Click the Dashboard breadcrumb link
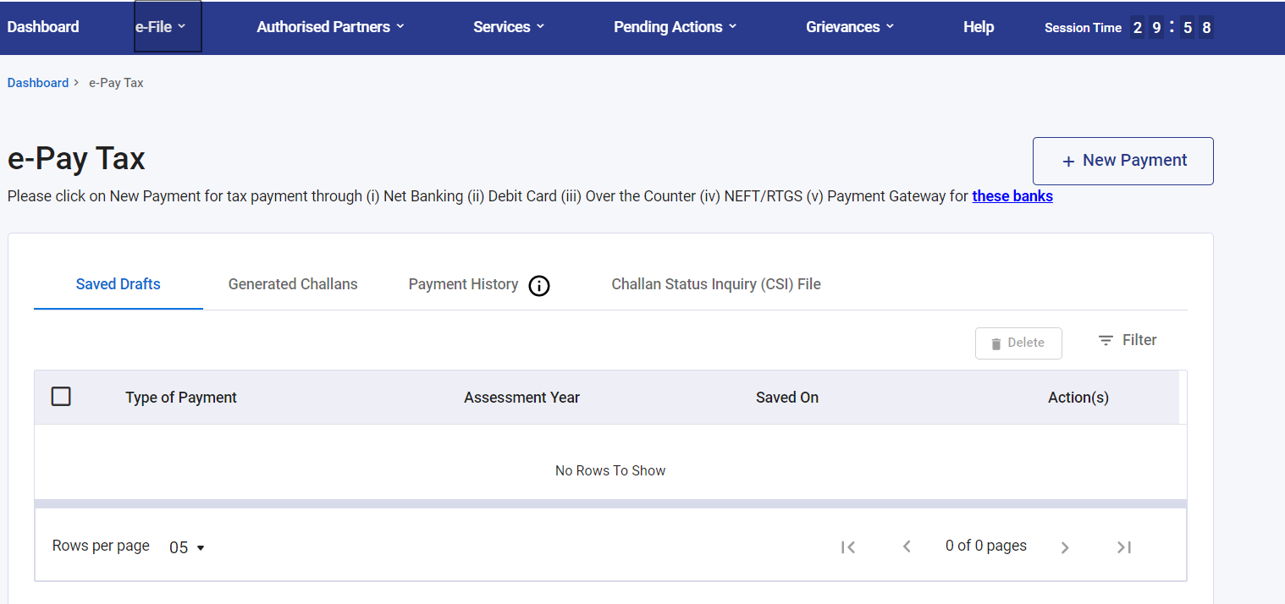 point(38,83)
